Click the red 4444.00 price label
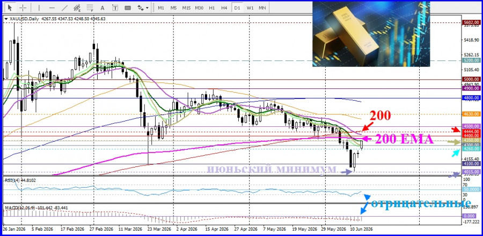 tap(471, 132)
